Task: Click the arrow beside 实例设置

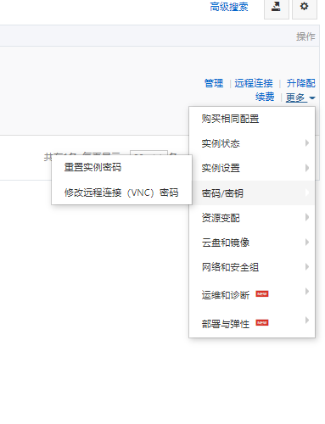Action: click(307, 168)
